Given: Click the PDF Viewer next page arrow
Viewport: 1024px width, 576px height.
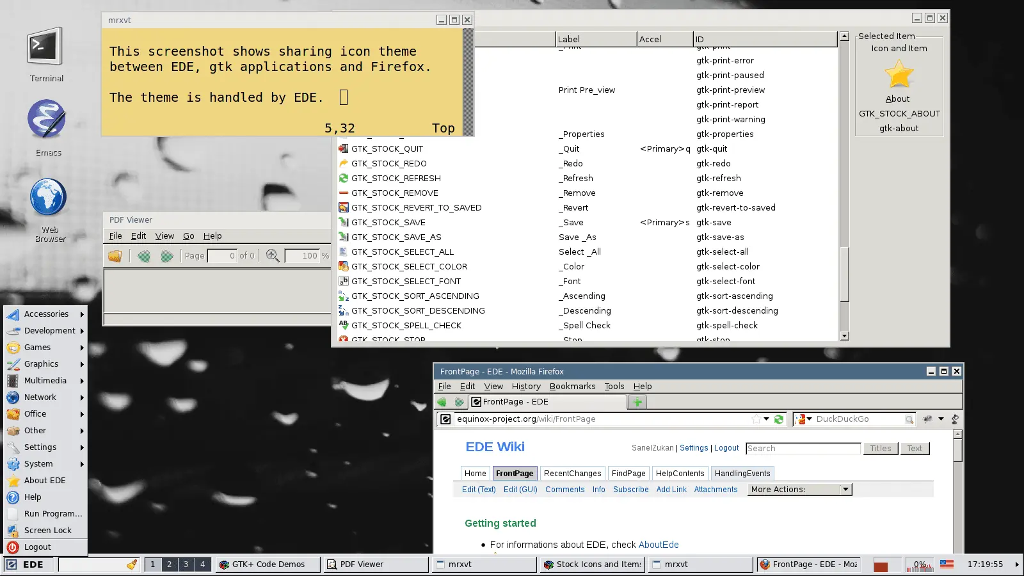Looking at the screenshot, I should pos(167,256).
